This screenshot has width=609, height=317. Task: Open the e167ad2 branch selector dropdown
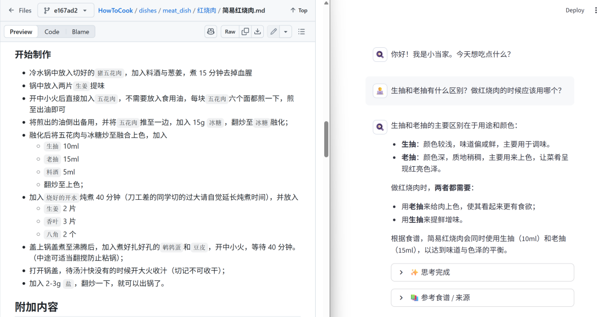coord(65,11)
